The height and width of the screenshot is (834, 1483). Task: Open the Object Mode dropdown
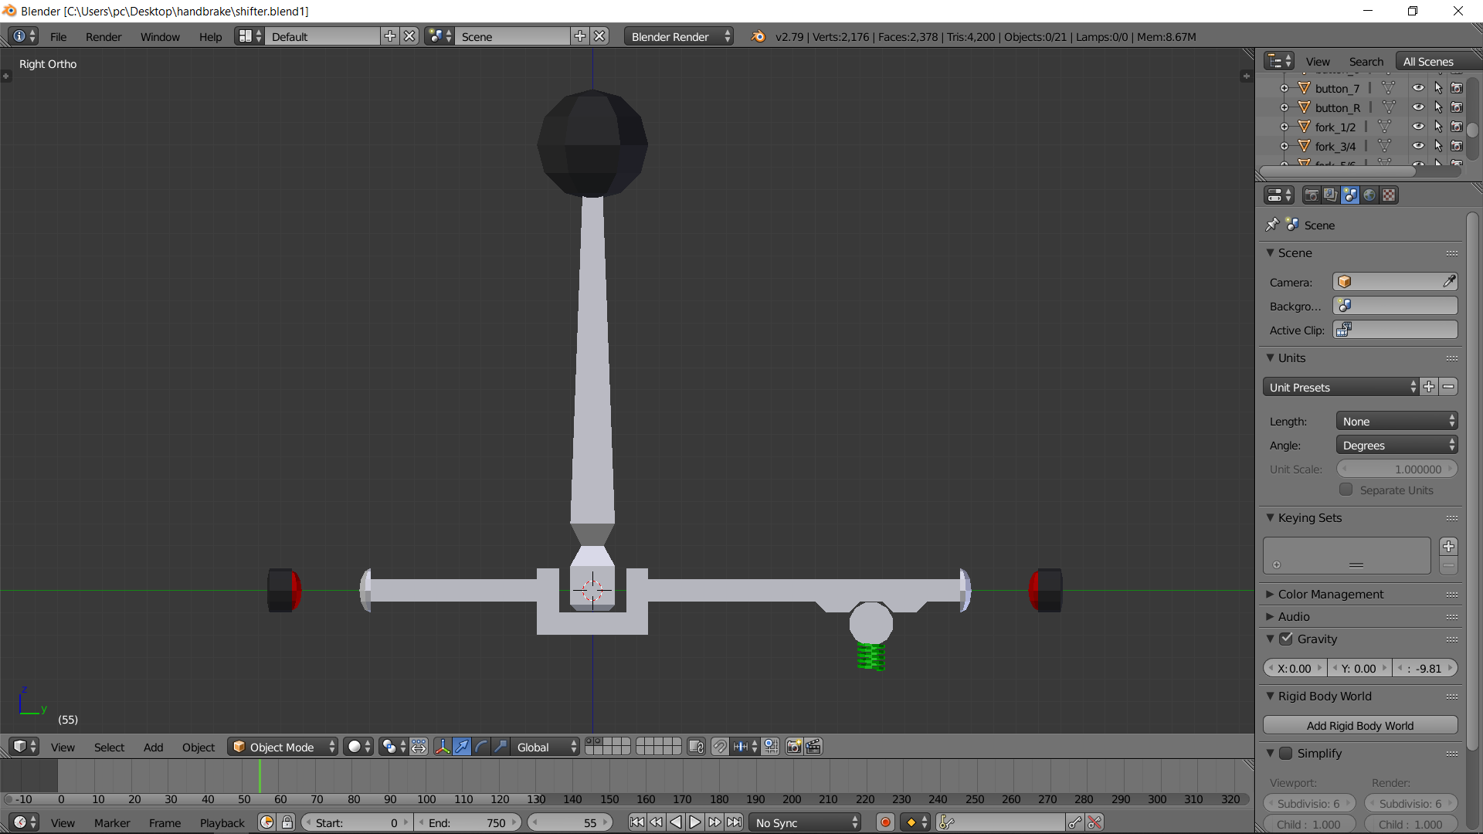coord(283,747)
